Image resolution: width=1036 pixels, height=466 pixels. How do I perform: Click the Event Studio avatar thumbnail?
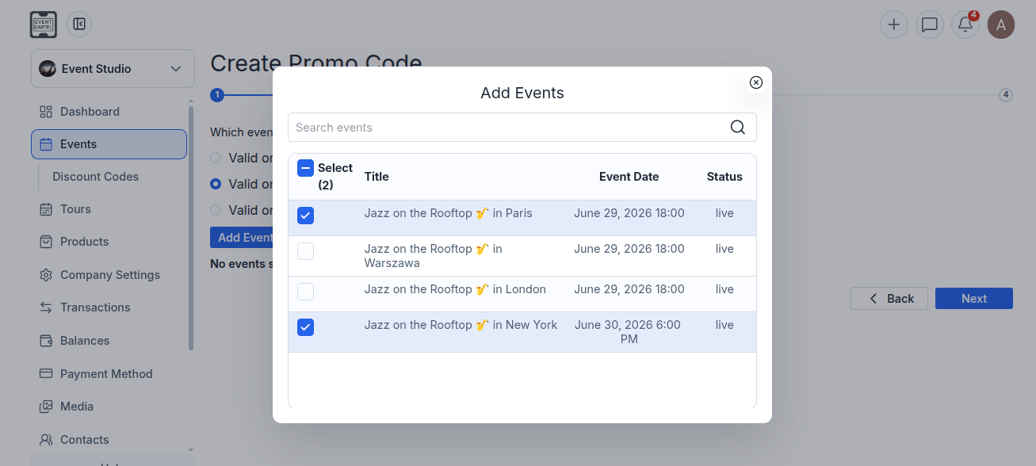(48, 69)
